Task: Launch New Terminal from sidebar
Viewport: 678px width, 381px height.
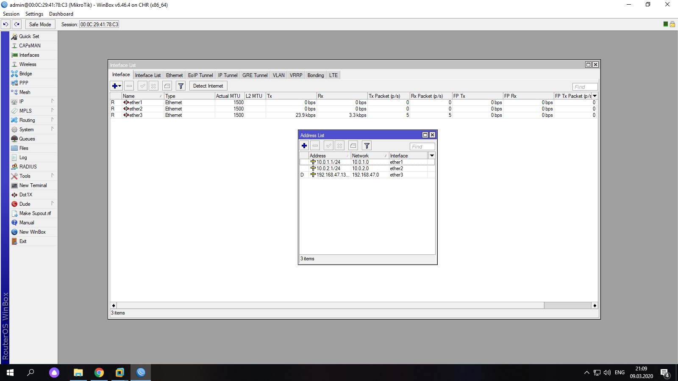Action: coord(33,185)
